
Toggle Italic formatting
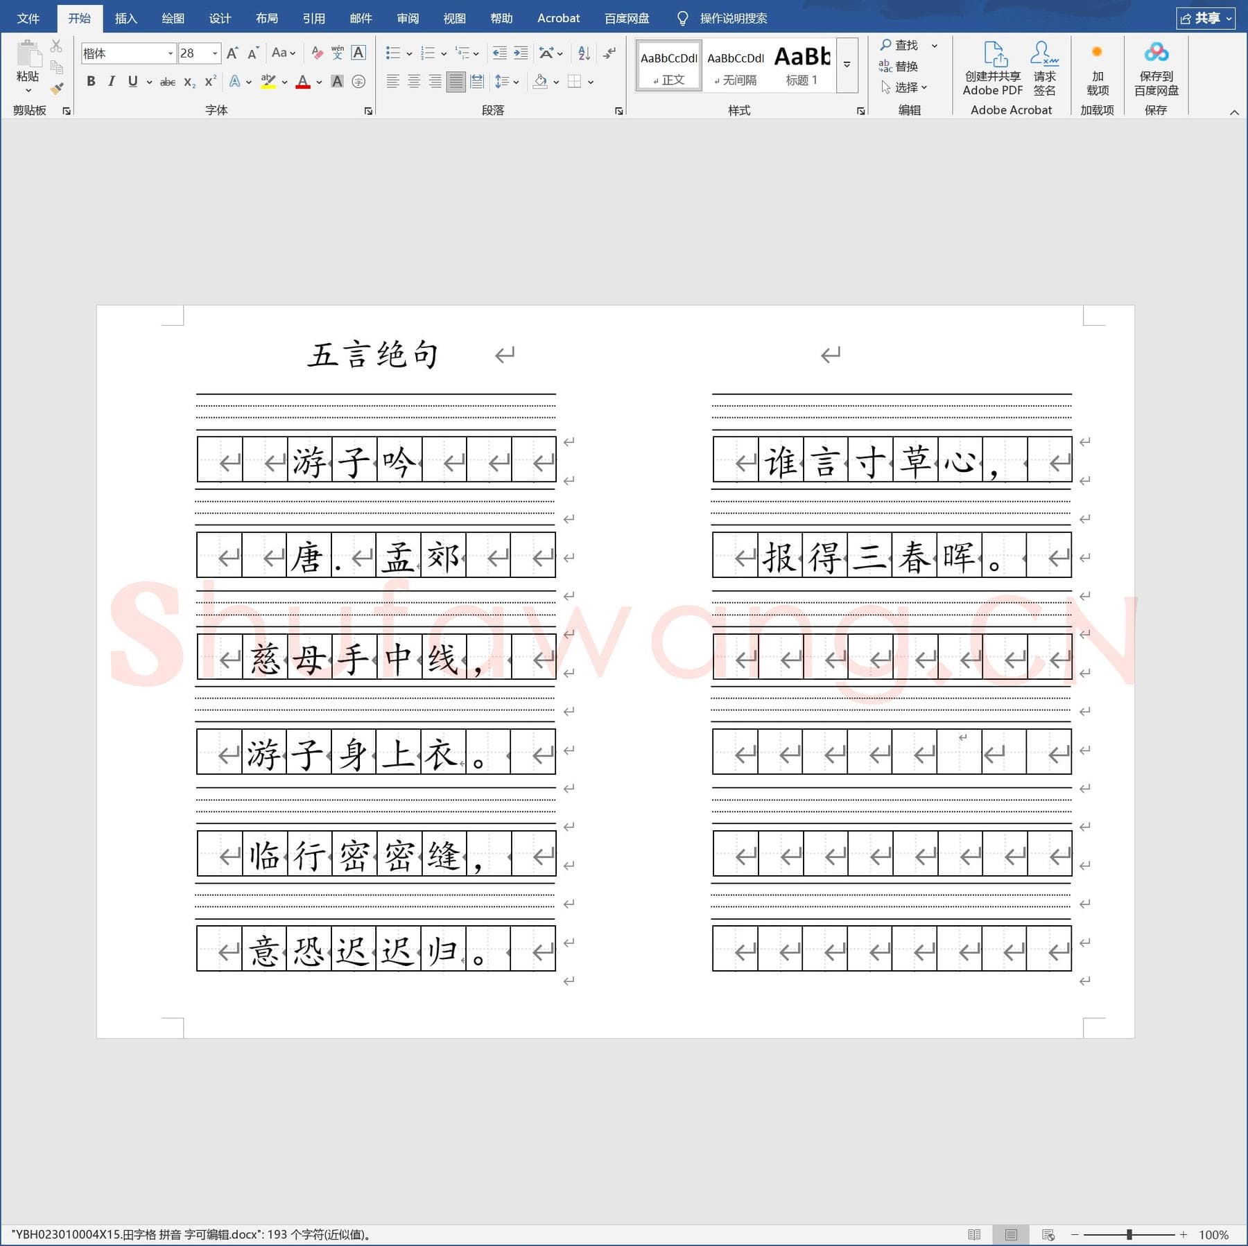click(x=111, y=82)
